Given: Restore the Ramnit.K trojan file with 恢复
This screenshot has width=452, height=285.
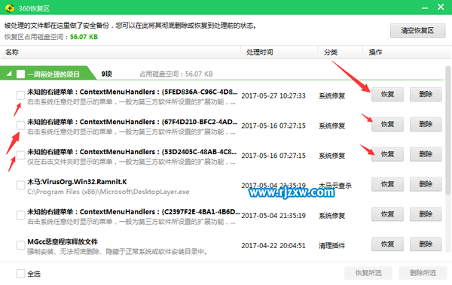Looking at the screenshot, I should click(x=387, y=184).
